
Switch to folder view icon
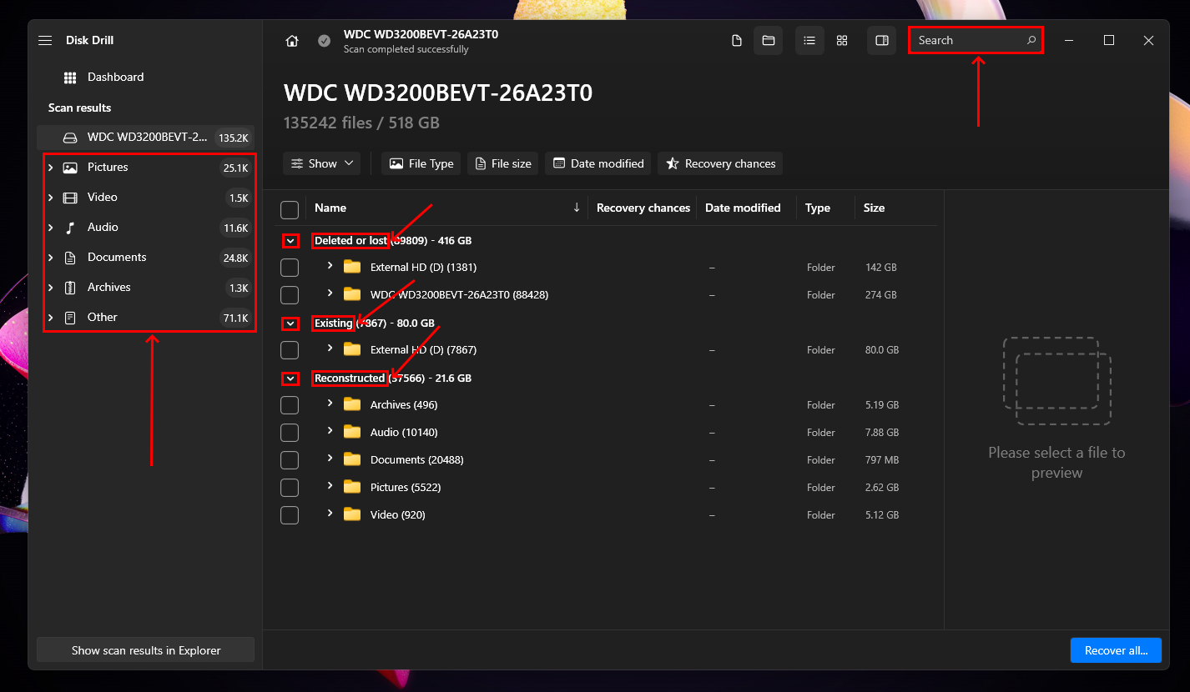click(768, 41)
